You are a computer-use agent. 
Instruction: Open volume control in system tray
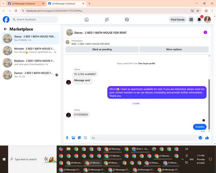(187, 149)
